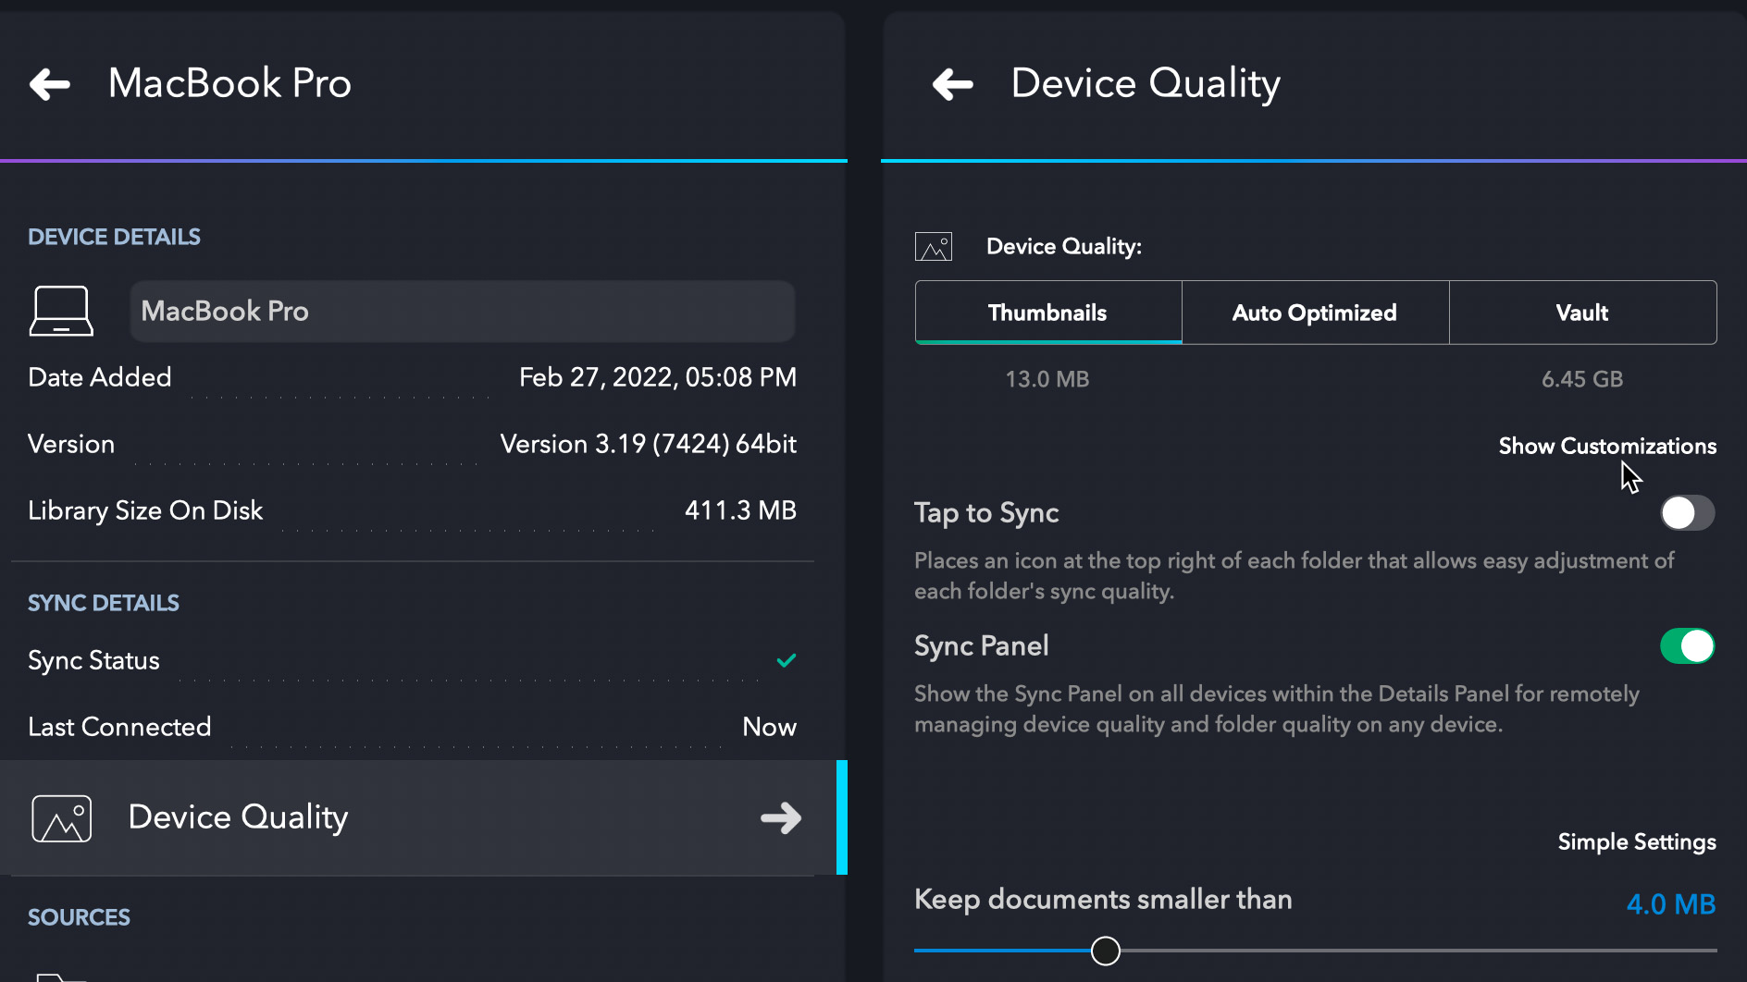This screenshot has width=1747, height=982.
Task: Click the Last Connected Now value
Action: pos(769,727)
